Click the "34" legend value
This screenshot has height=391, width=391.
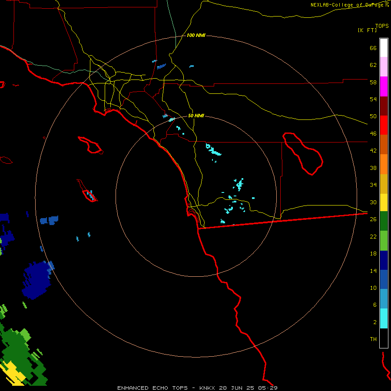point(373,185)
